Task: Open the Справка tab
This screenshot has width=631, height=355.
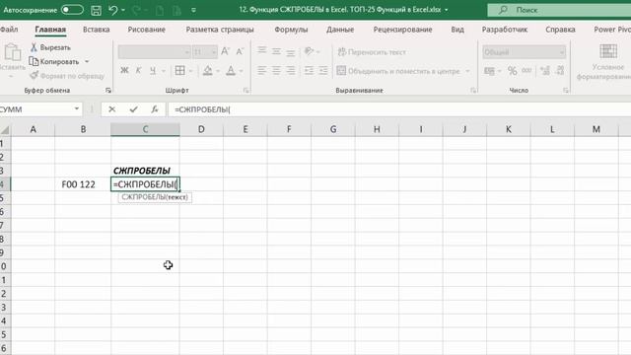Action: pos(560,30)
